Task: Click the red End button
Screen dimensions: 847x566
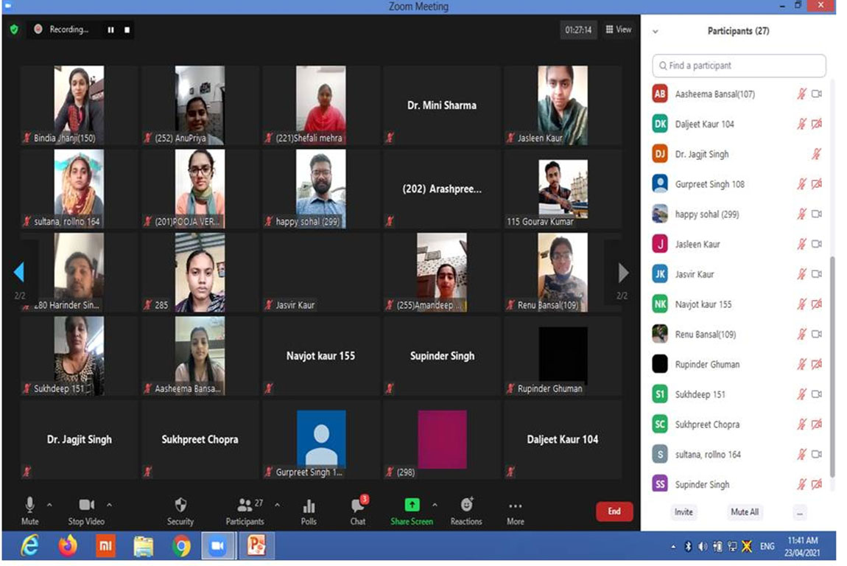Action: click(614, 511)
